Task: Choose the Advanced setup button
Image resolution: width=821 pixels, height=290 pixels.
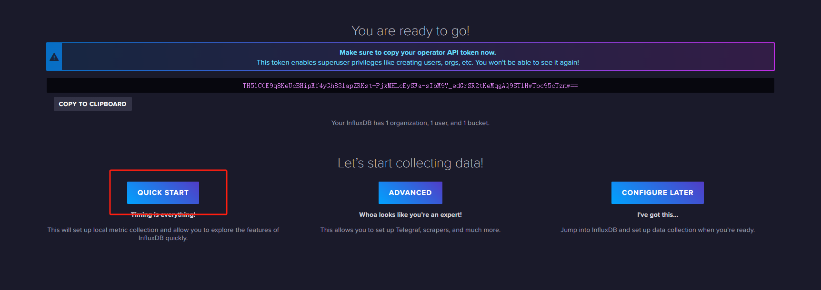Action: [410, 193]
